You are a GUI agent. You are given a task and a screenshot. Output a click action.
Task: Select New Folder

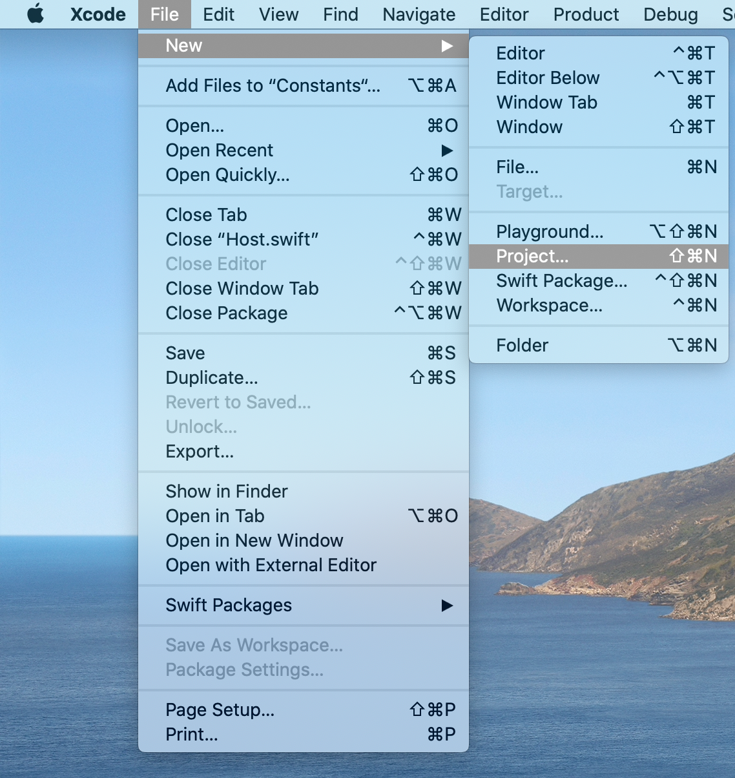tap(599, 346)
